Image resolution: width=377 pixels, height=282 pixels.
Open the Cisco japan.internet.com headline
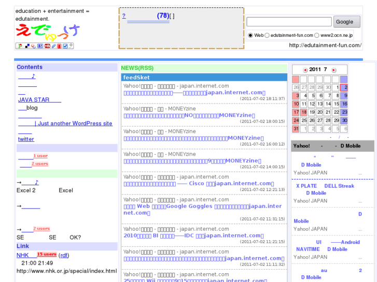[199, 184]
